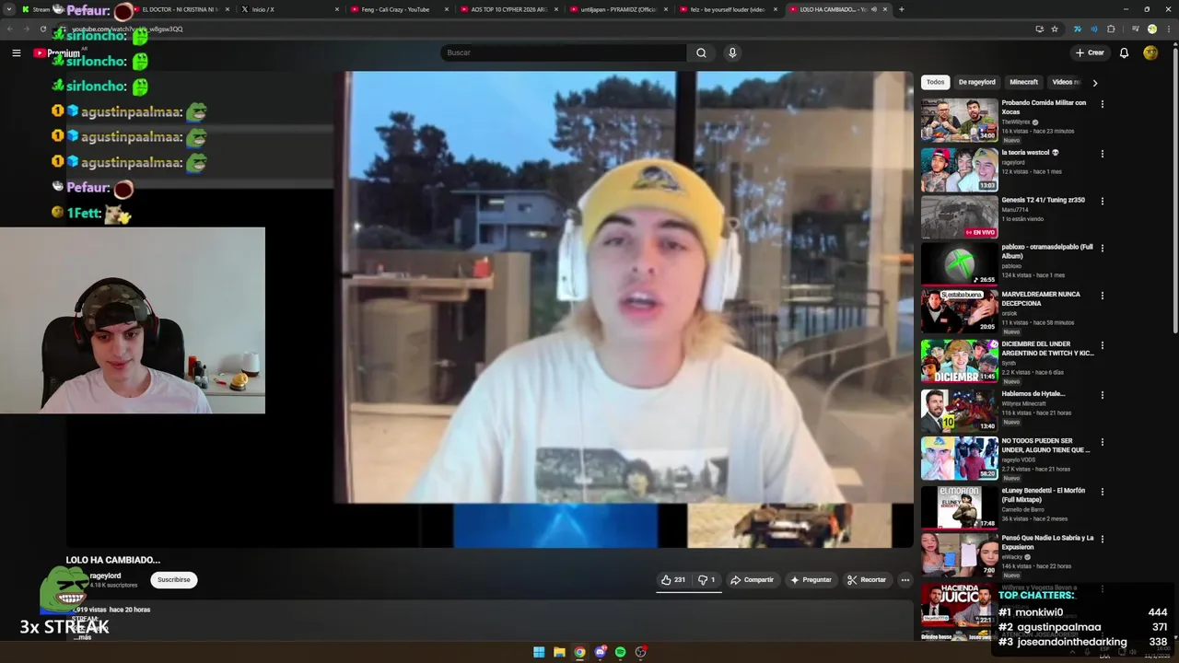Open the browser media controls icon
Screen dimensions: 1179x663
click(1135, 29)
